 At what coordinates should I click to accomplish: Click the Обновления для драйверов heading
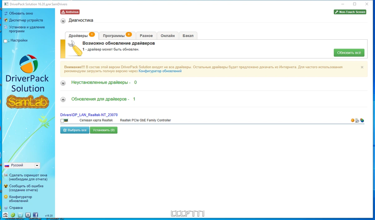point(103,99)
